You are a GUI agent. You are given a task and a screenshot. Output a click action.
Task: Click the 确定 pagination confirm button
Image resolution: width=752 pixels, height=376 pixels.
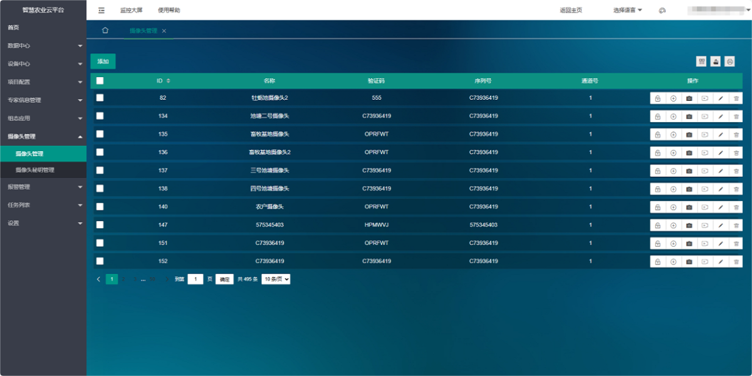click(224, 279)
